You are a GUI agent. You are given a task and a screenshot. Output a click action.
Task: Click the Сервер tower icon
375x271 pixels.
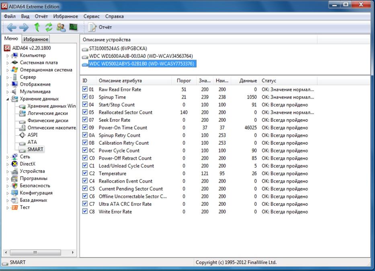point(15,77)
